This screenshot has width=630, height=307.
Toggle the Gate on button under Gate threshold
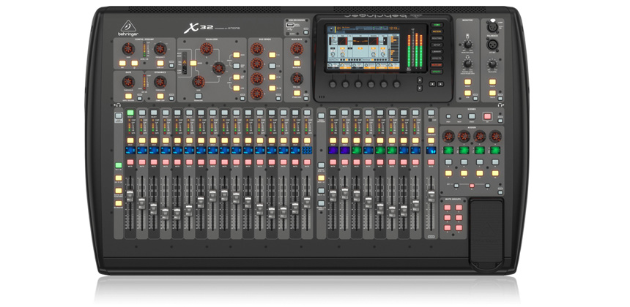(128, 96)
